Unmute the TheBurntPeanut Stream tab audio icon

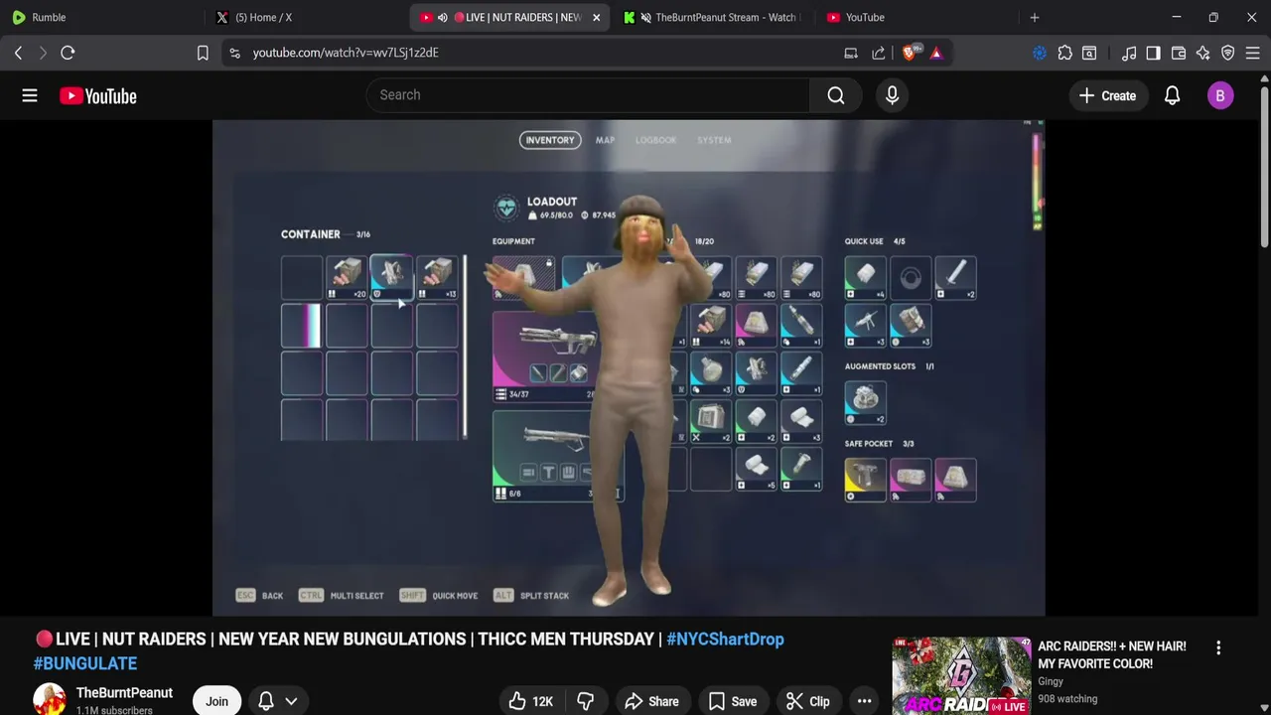(x=646, y=17)
